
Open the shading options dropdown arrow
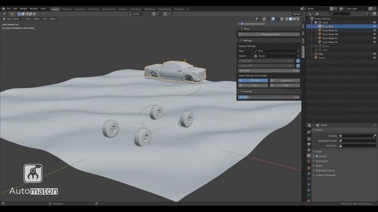302,19
